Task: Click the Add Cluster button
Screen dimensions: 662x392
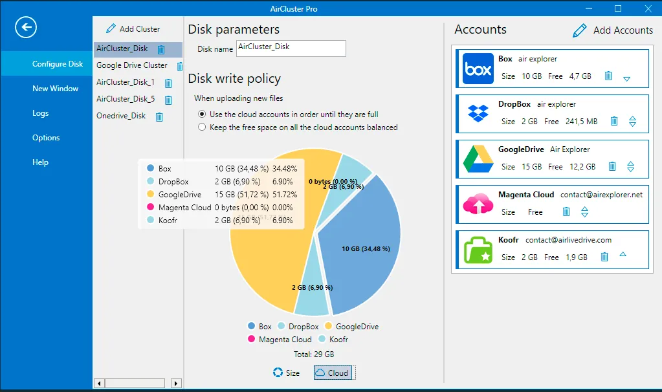Action: click(x=133, y=28)
